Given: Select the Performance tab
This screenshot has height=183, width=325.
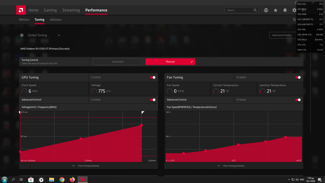Looking at the screenshot, I should (96, 10).
